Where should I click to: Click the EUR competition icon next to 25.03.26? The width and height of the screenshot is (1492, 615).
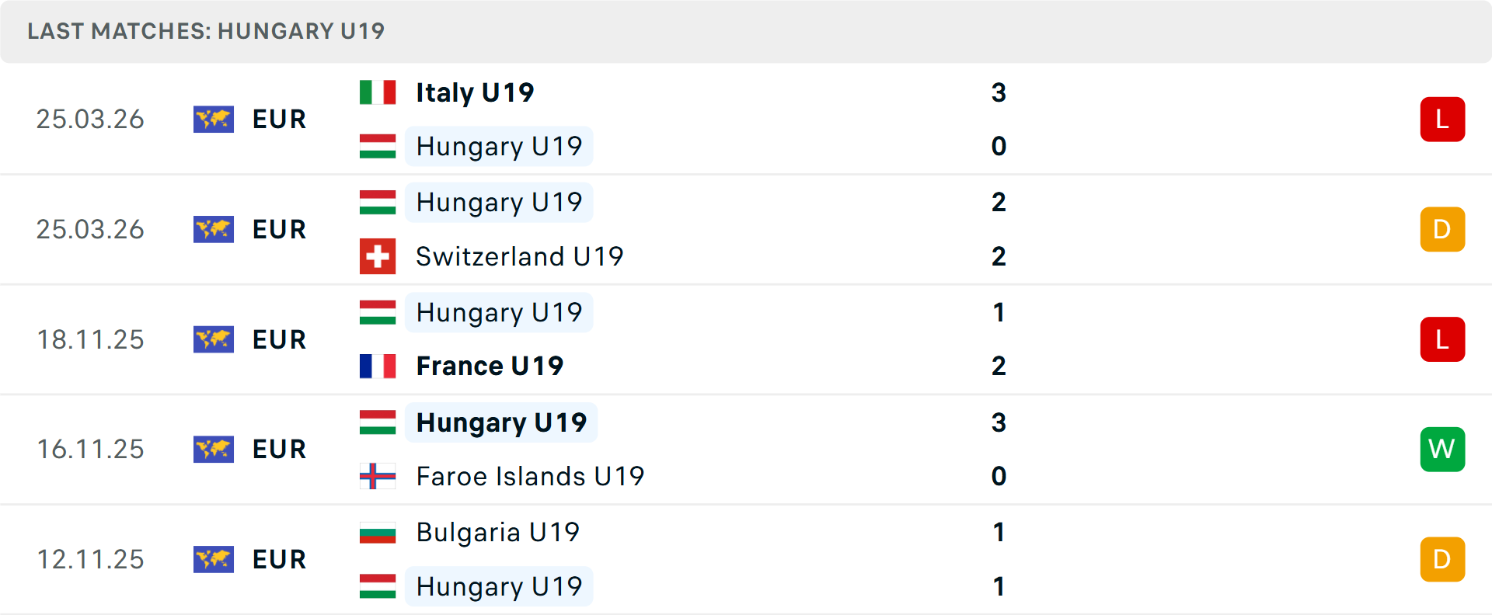214,119
